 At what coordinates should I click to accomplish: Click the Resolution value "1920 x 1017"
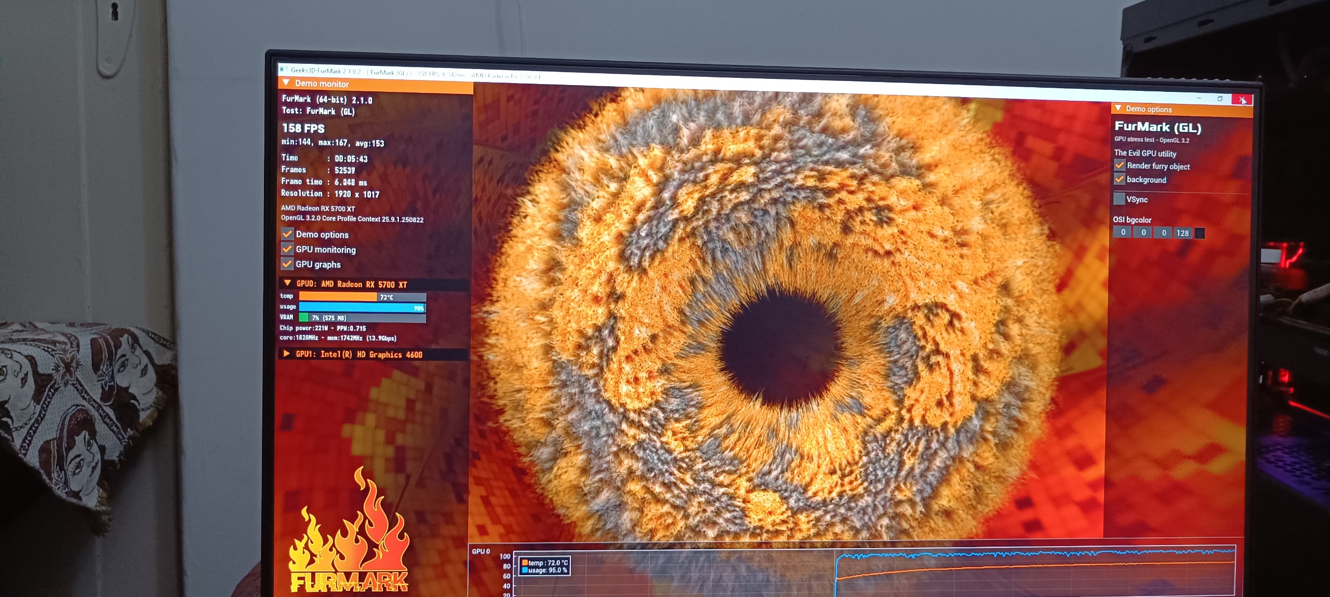point(357,194)
